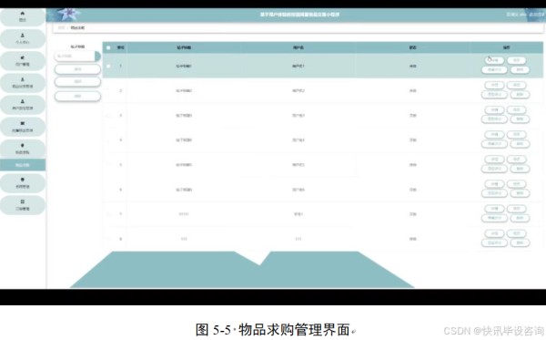Viewport: 546px width, 340px height.
Task: Click the index column header
Action: [120, 47]
